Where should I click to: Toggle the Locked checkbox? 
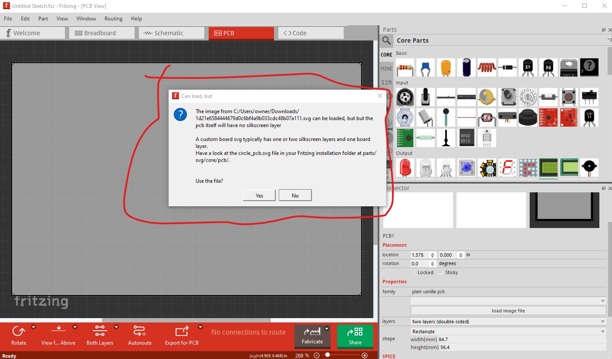[413, 272]
